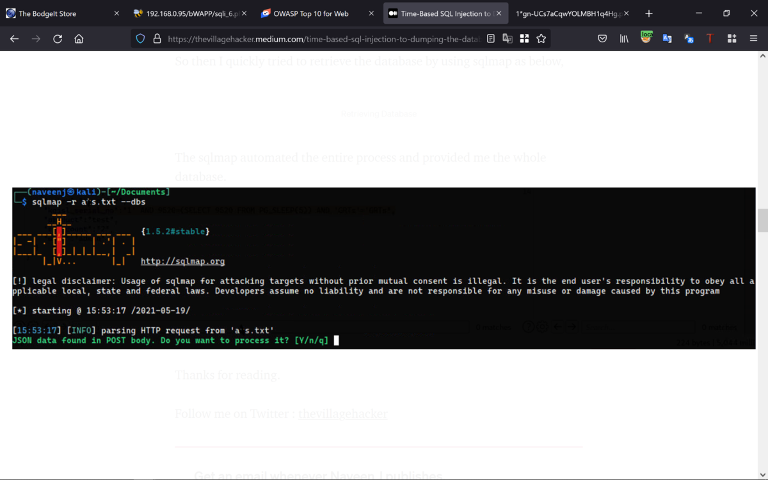
Task: Open tracking protection shield info
Action: click(141, 39)
